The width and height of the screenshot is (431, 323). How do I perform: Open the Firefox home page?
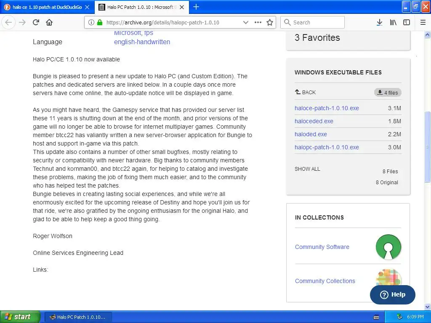[x=49, y=22]
